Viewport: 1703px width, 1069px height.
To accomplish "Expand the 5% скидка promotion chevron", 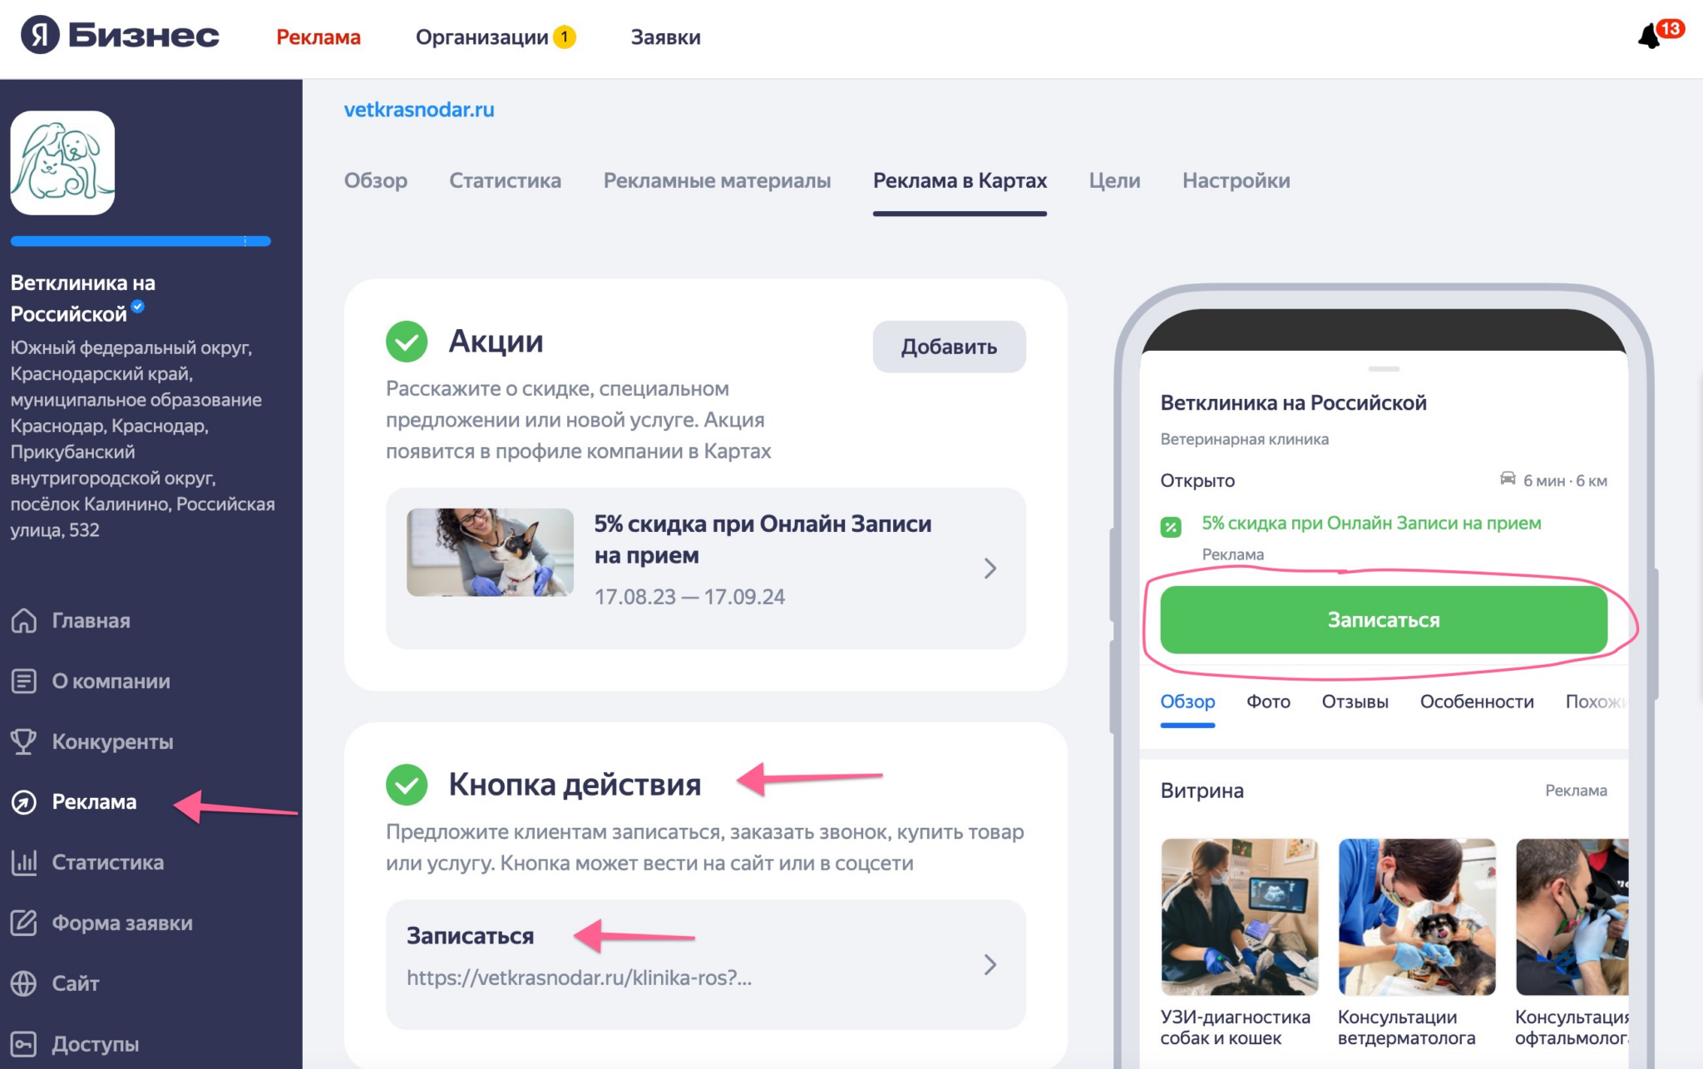I will point(990,569).
